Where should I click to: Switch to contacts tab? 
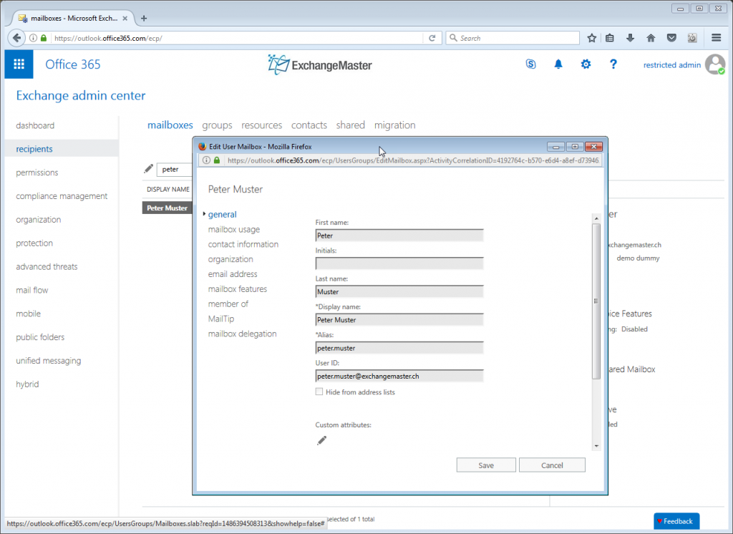click(309, 125)
